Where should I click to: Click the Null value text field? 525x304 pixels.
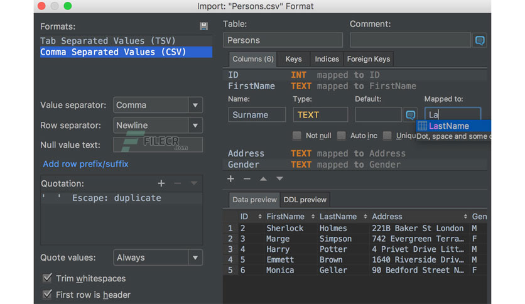pyautogui.click(x=158, y=144)
